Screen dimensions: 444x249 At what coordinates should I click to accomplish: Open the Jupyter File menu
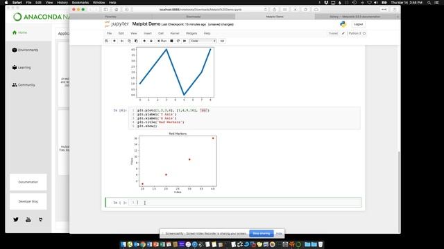tap(110, 33)
